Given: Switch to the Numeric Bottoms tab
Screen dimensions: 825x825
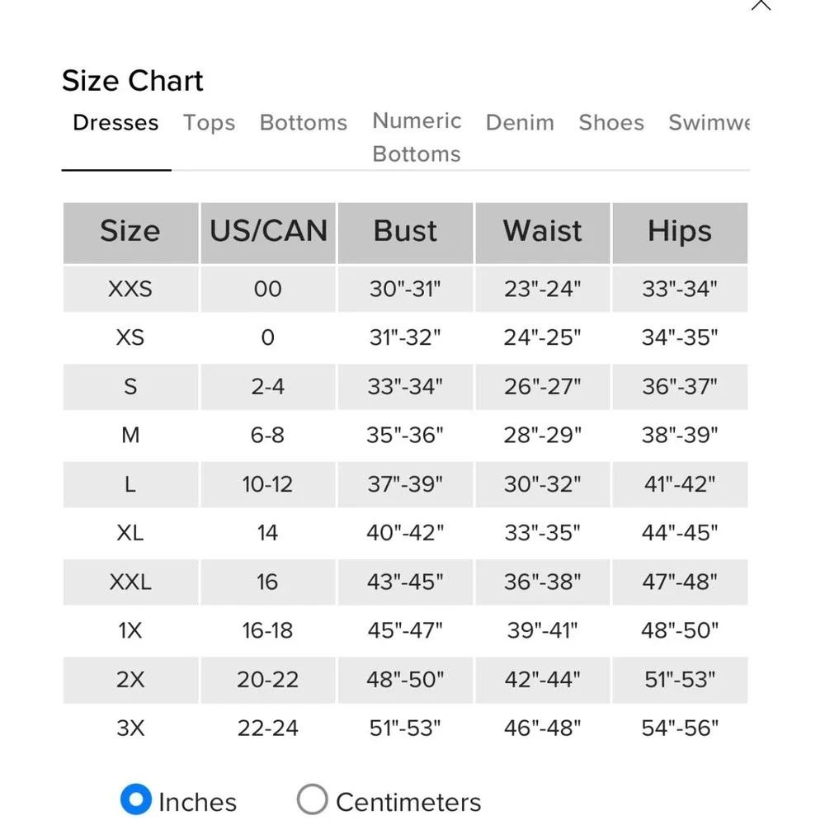Looking at the screenshot, I should click(417, 137).
